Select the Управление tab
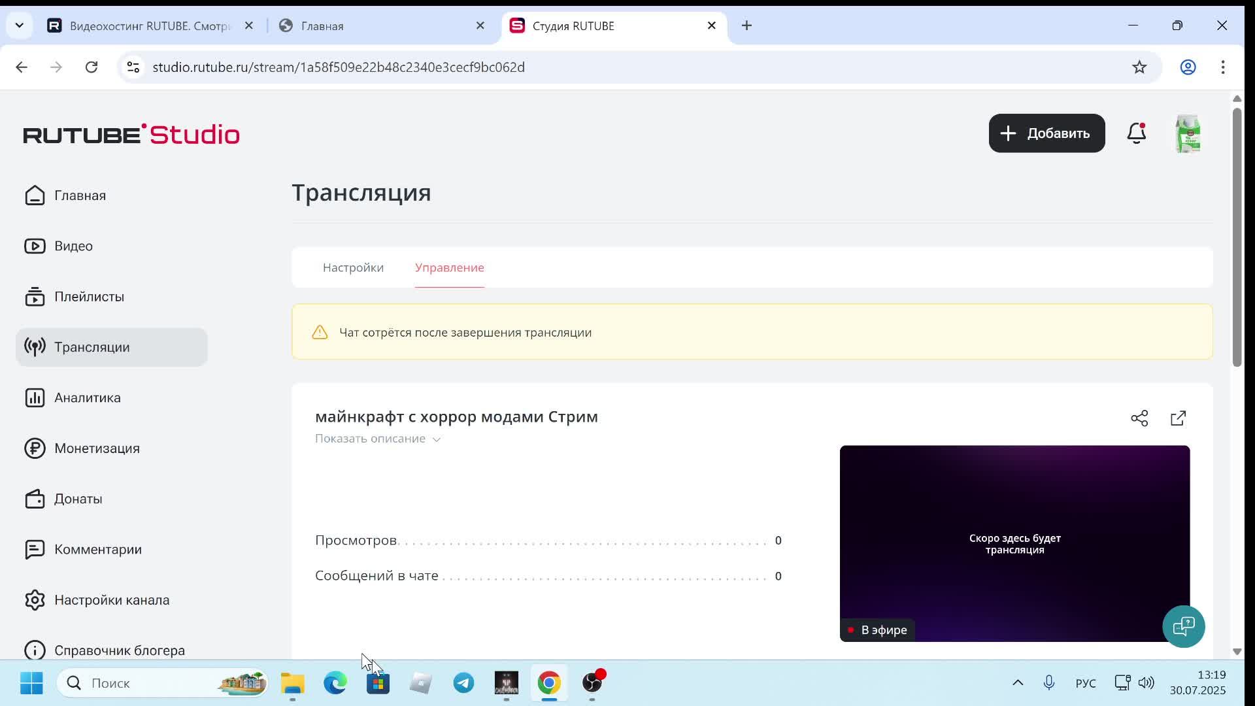 coord(449,267)
